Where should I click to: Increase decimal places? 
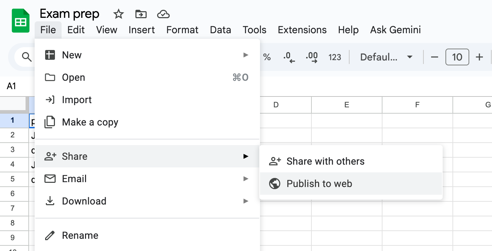point(311,57)
